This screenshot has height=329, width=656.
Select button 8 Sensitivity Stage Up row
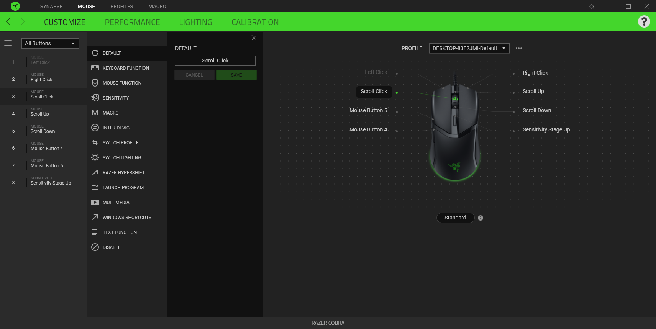44,182
